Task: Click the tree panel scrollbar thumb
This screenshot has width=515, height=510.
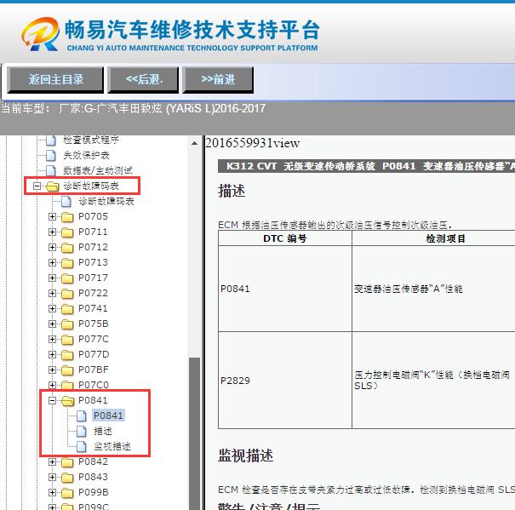Action: (194, 433)
